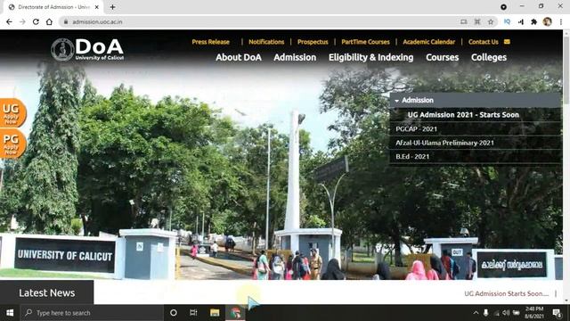Open a new browser tab
570x321 pixels.
(x=113, y=7)
